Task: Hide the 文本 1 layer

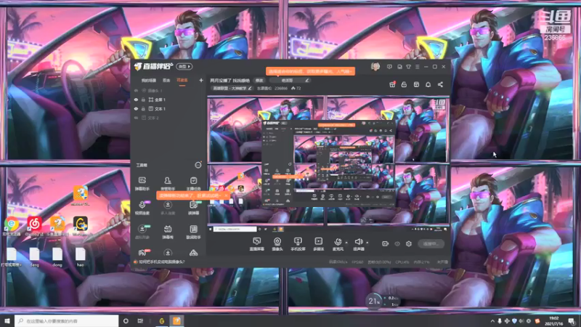Action: click(x=136, y=108)
